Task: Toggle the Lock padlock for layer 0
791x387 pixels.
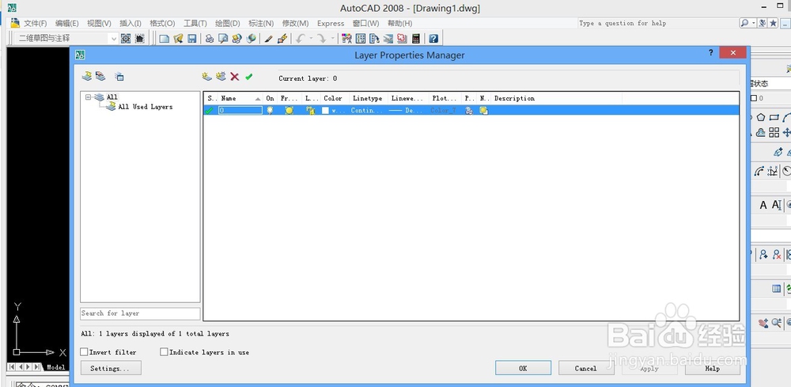Action: click(310, 111)
